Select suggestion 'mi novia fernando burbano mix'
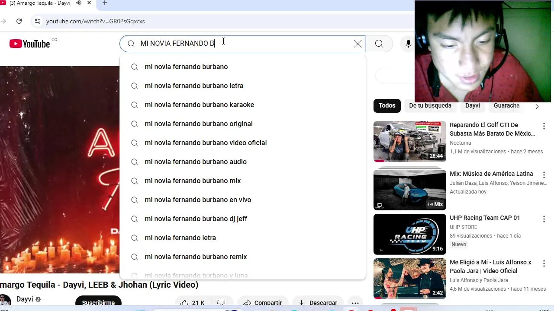Screen dimensions: 554x311 click(x=242, y=181)
